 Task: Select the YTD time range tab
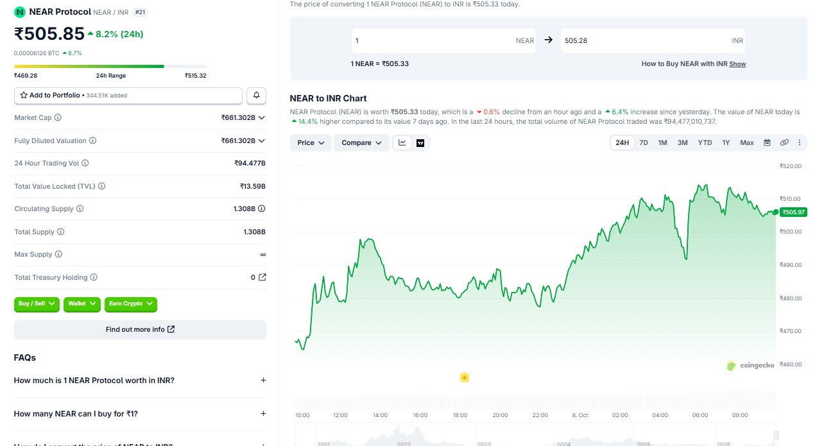[705, 142]
